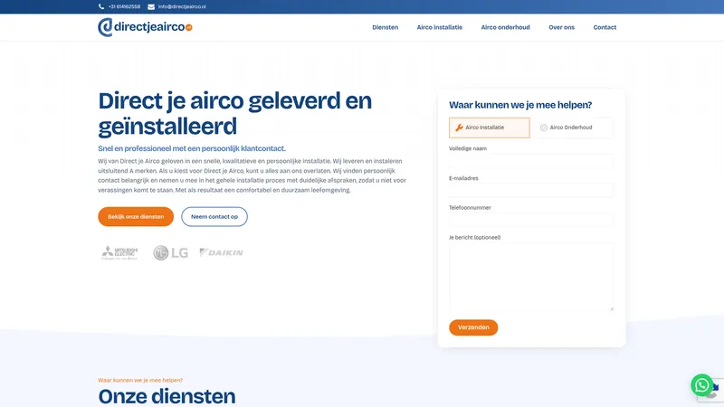Click the phone number link
The image size is (724, 407).
[124, 6]
